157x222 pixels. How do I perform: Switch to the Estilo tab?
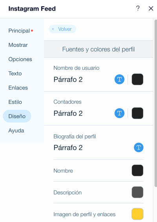(x=15, y=102)
